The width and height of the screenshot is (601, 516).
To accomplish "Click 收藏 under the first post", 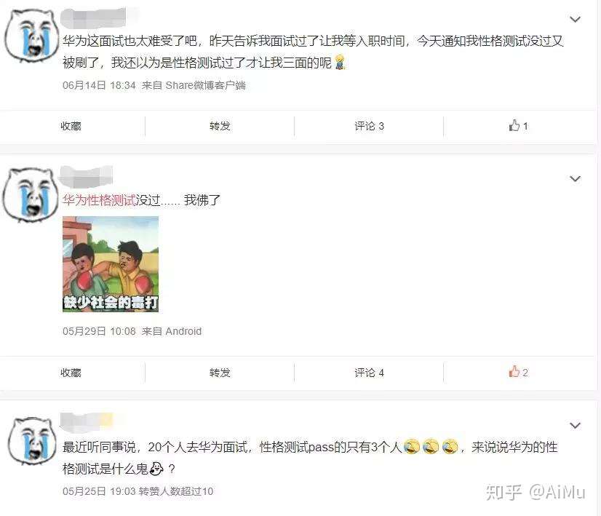I will (71, 126).
